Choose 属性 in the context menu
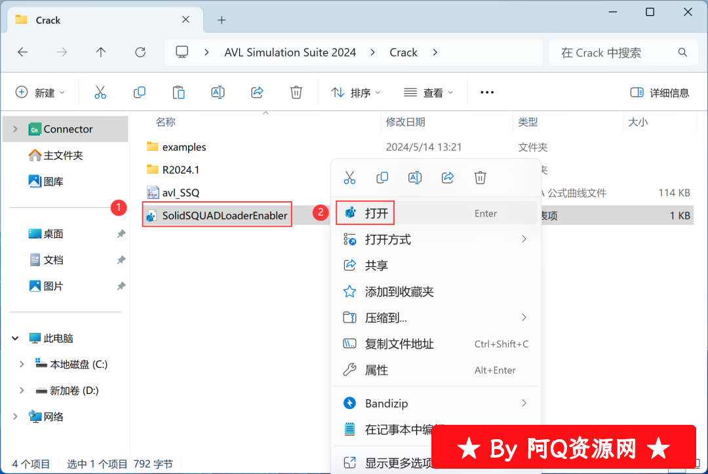Image resolution: width=708 pixels, height=474 pixels. point(435,370)
